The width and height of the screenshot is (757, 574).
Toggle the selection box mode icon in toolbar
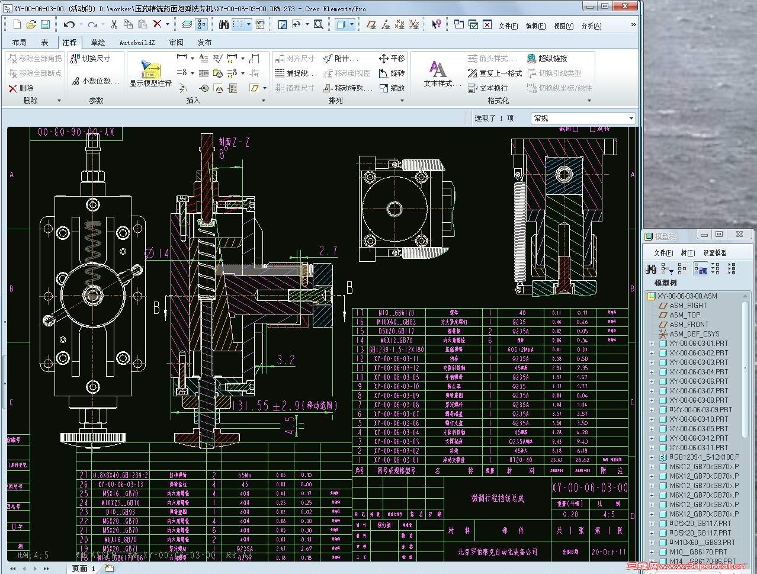pyautogui.click(x=238, y=24)
